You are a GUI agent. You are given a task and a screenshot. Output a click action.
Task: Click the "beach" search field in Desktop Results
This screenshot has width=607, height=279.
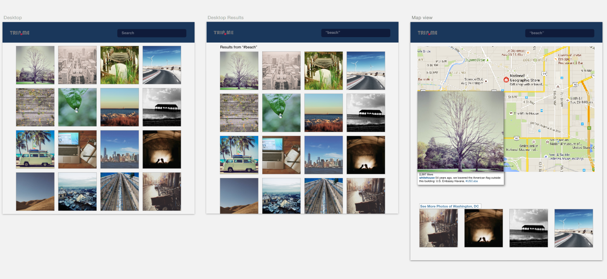pyautogui.click(x=355, y=33)
